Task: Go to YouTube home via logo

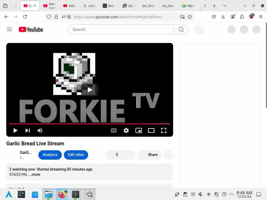Action: tap(31, 29)
